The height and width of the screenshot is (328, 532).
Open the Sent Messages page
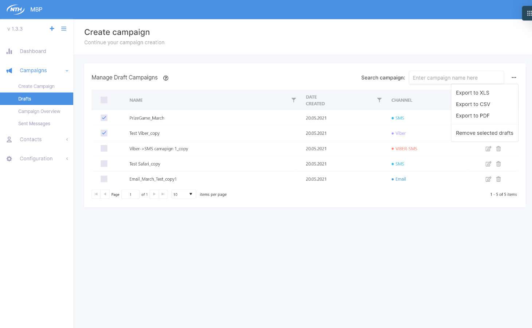34,124
